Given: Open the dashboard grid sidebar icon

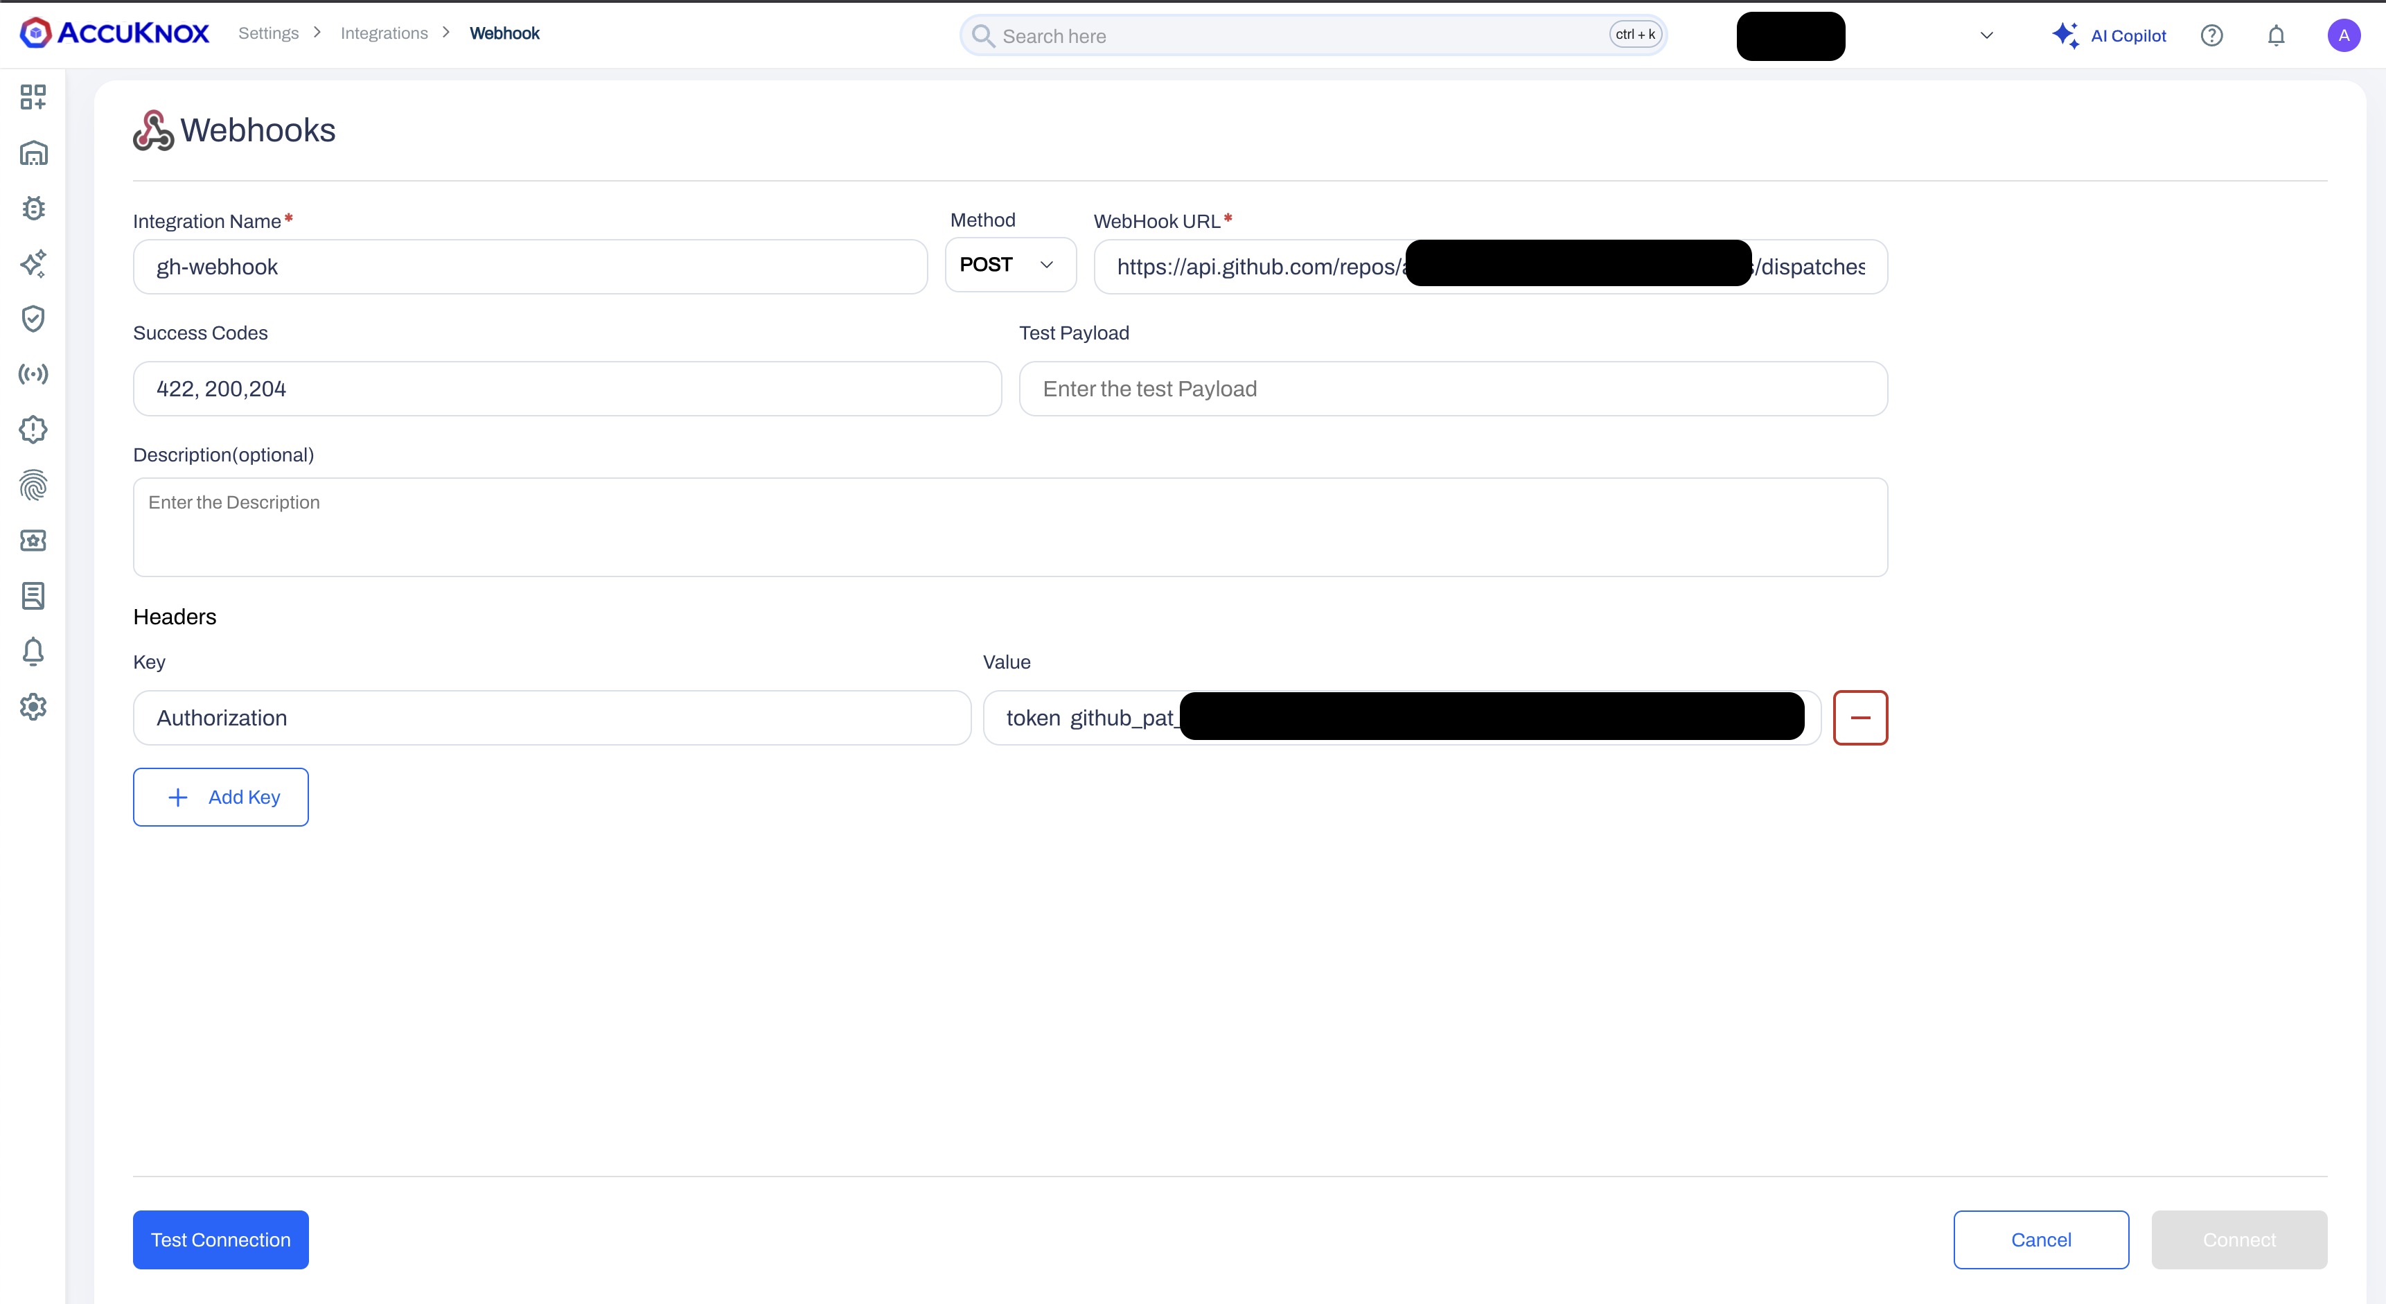Looking at the screenshot, I should point(33,97).
